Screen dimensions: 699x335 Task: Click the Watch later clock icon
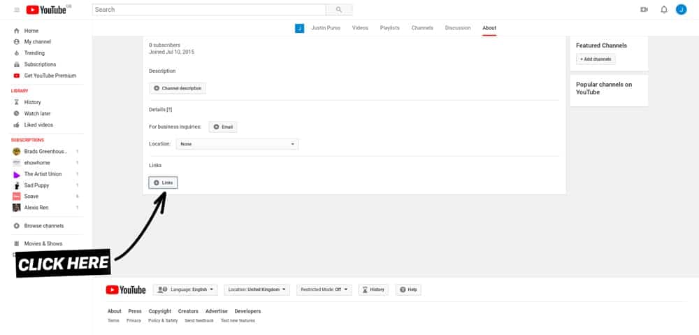click(17, 114)
